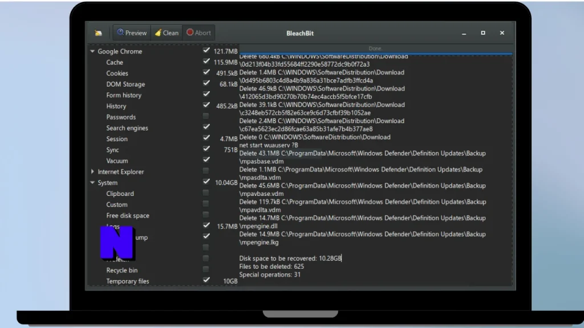Select the DOM Storage item
The width and height of the screenshot is (584, 328).
(x=125, y=84)
